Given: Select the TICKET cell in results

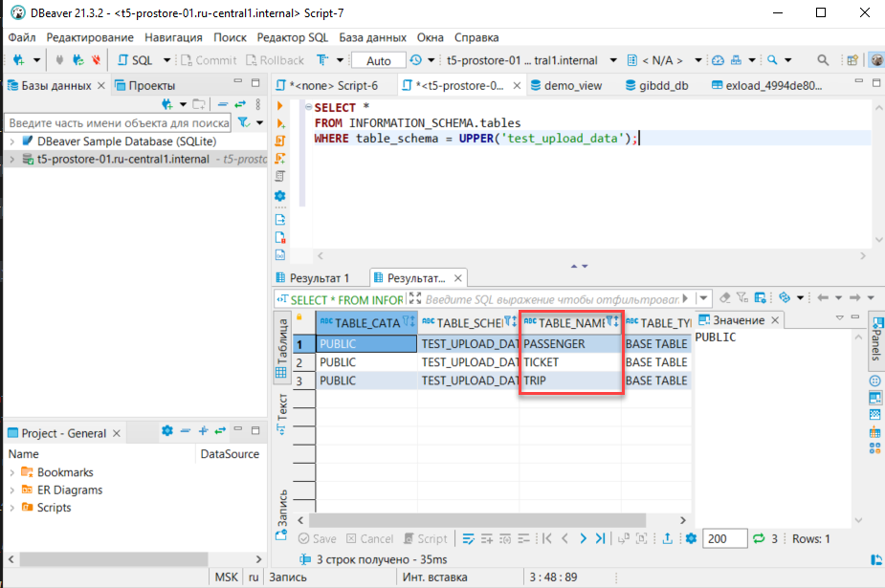Looking at the screenshot, I should pos(571,362).
